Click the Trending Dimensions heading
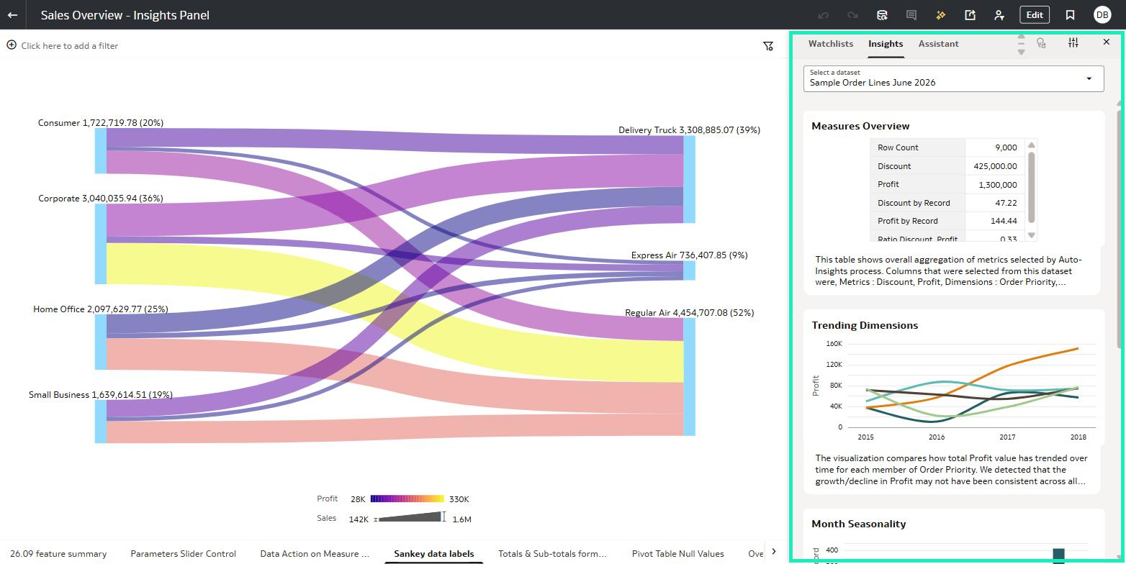Image resolution: width=1126 pixels, height=564 pixels. click(865, 325)
